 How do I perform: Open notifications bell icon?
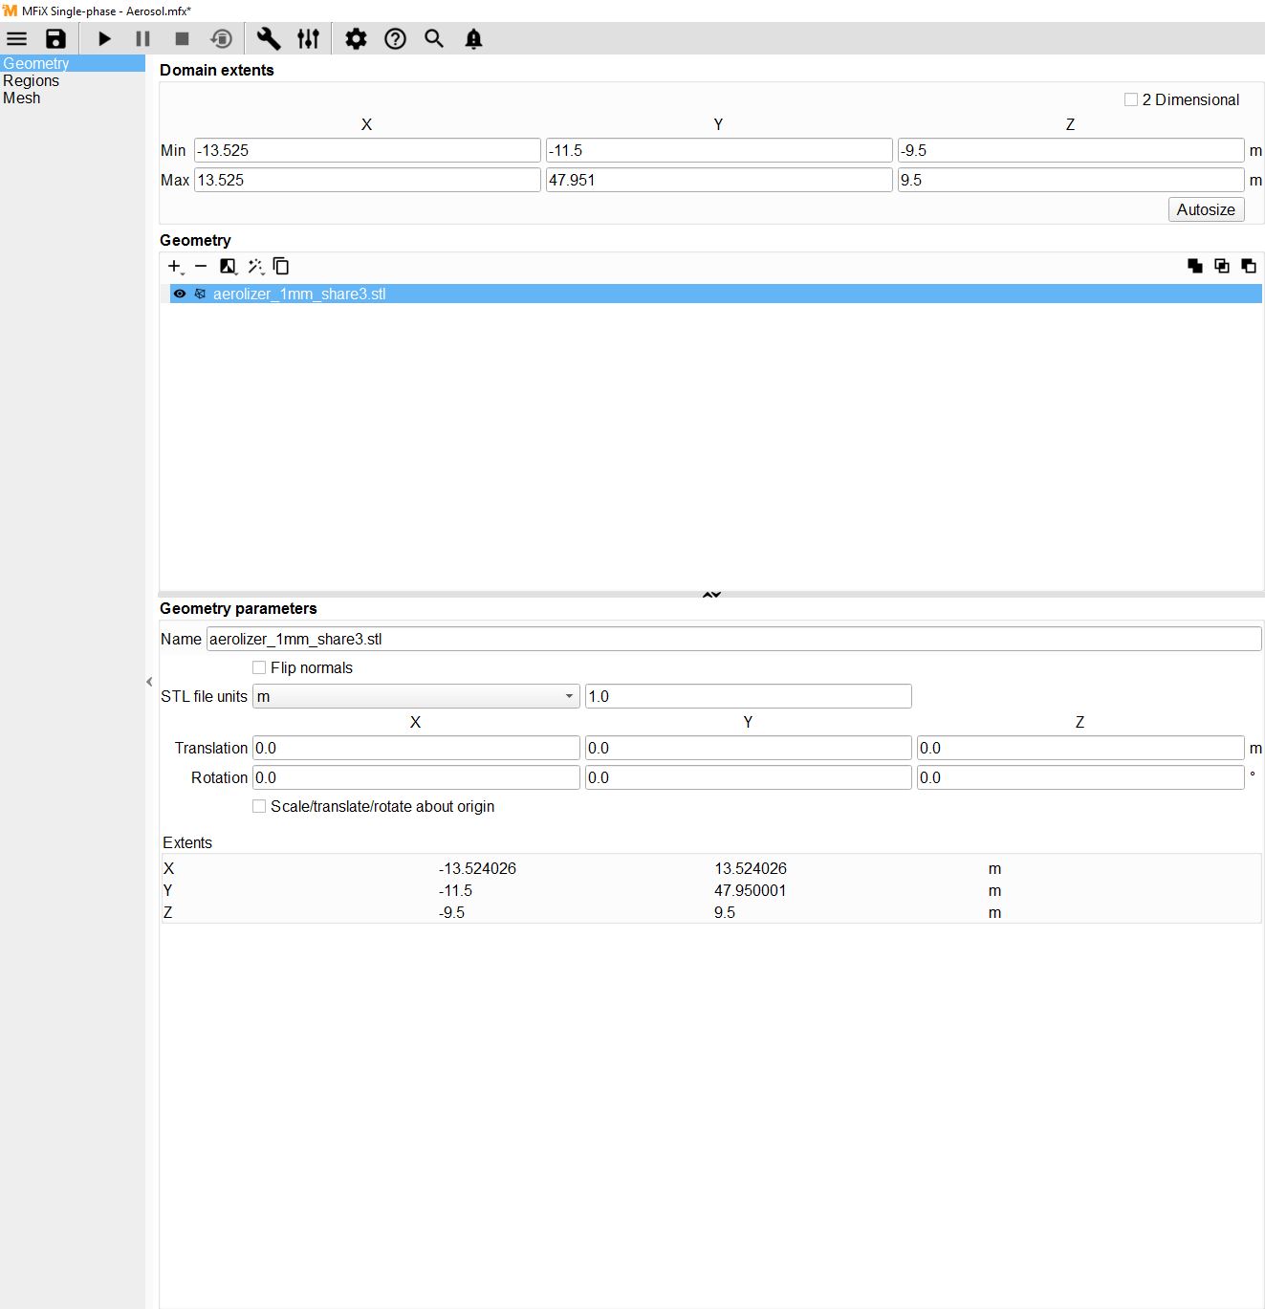pyautogui.click(x=473, y=39)
